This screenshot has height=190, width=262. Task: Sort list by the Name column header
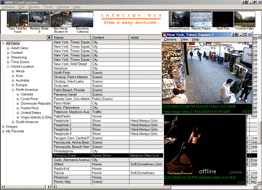click(x=71, y=37)
